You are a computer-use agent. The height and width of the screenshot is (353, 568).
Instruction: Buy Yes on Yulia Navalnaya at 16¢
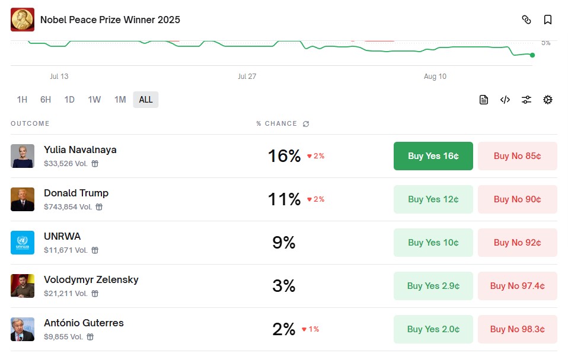[433, 156]
